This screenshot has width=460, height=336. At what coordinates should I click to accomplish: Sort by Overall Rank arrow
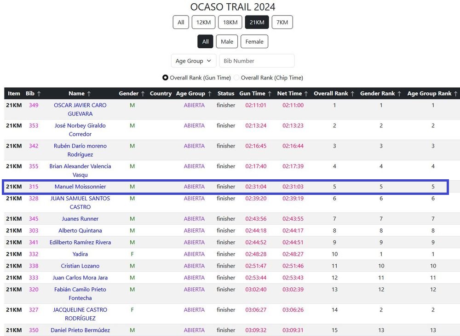tap(352, 94)
